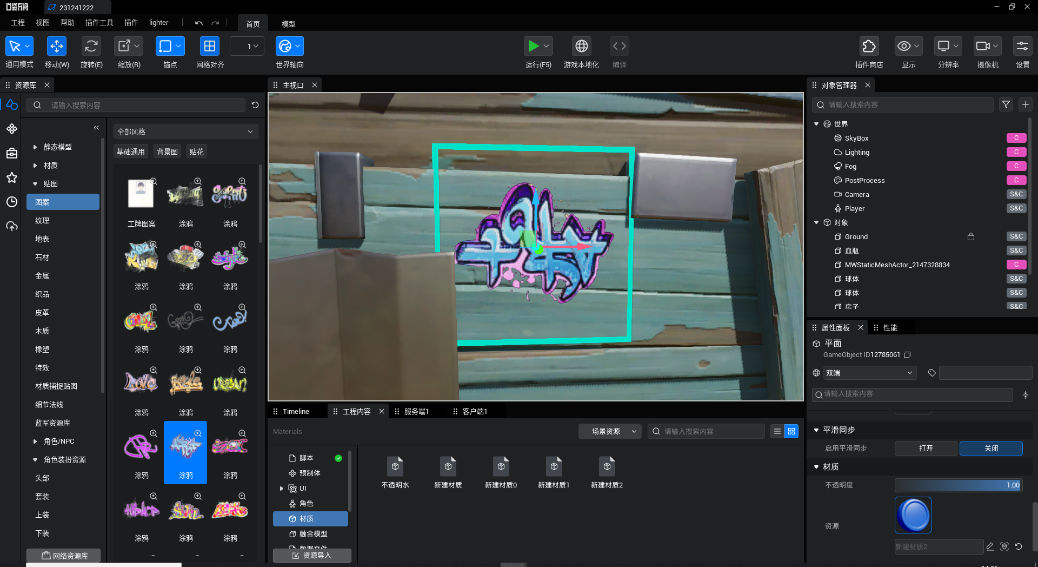Add new object with plus icon
Image resolution: width=1038 pixels, height=567 pixels.
tap(1026, 104)
